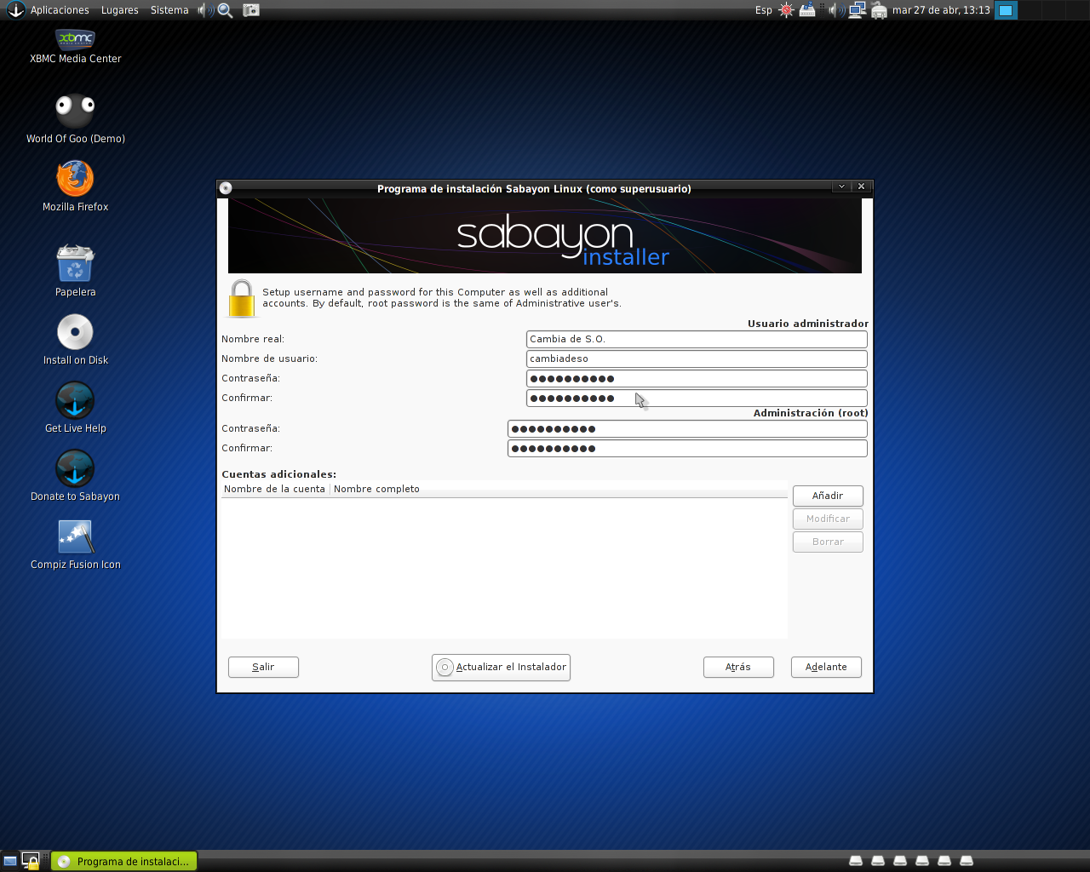Open the Sistema menu
Viewport: 1090px width, 872px height.
169,10
